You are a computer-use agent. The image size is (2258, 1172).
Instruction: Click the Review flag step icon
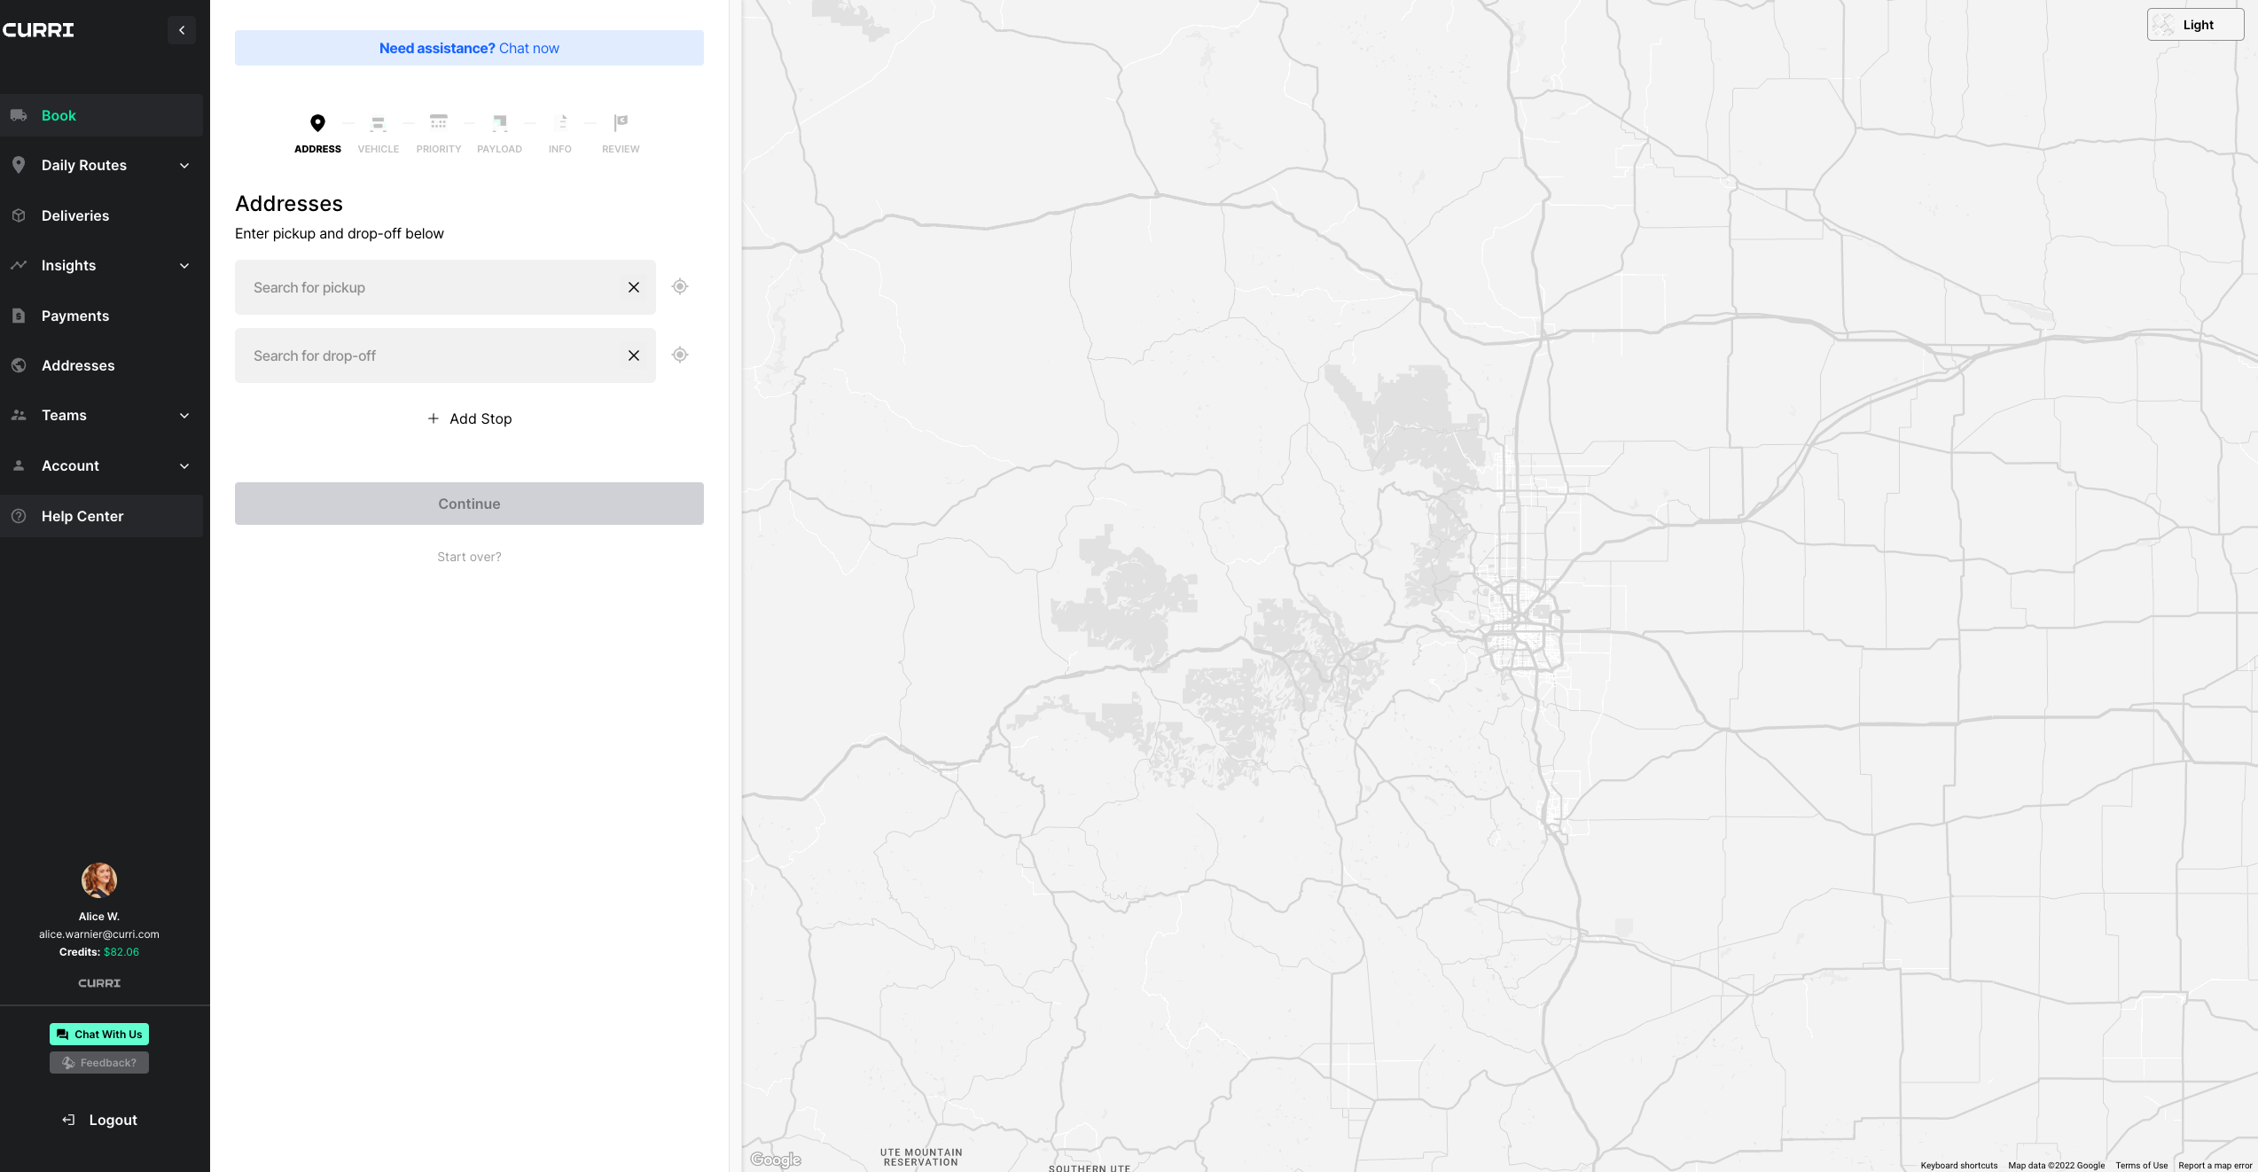point(621,123)
